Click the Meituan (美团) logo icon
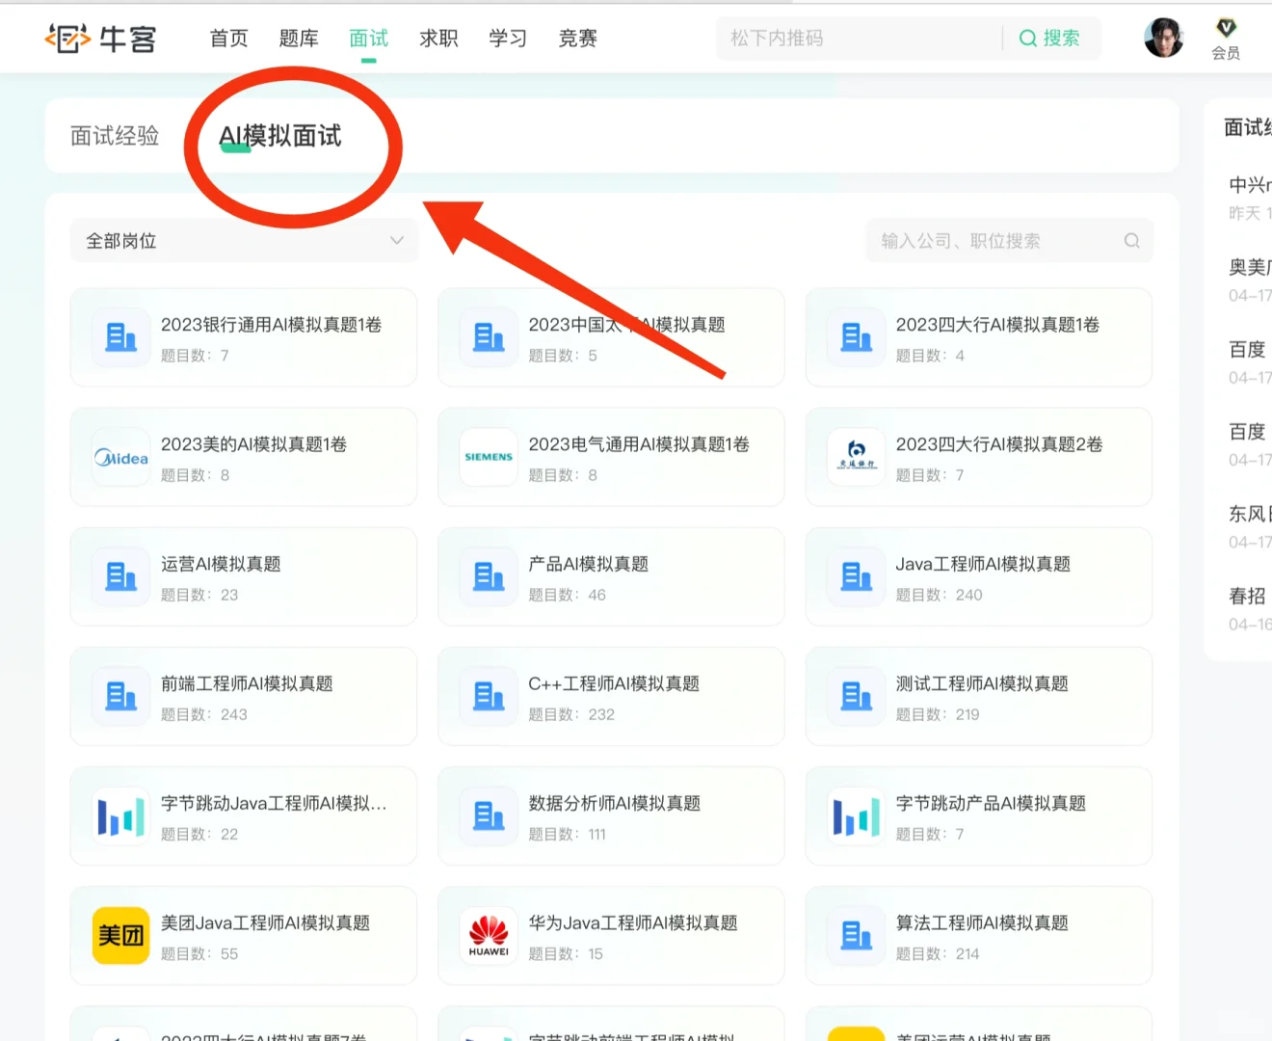The height and width of the screenshot is (1041, 1272). 121,935
